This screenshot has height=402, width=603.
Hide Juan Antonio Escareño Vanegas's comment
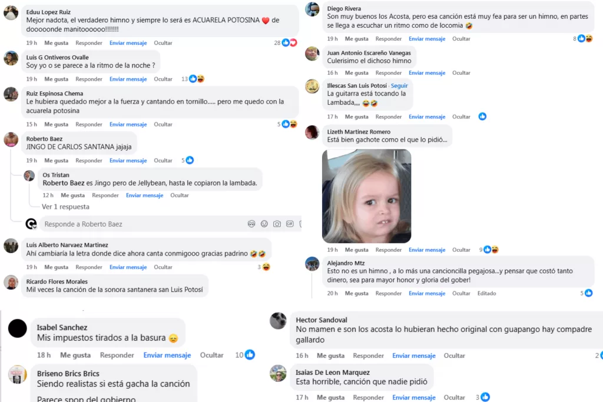tap(461, 72)
